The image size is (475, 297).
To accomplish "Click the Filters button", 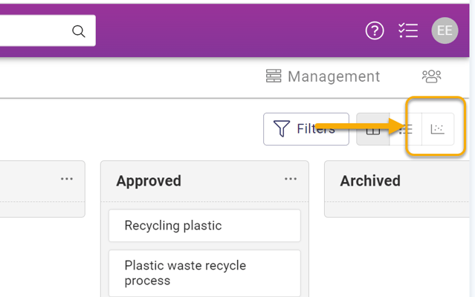I will (x=306, y=129).
